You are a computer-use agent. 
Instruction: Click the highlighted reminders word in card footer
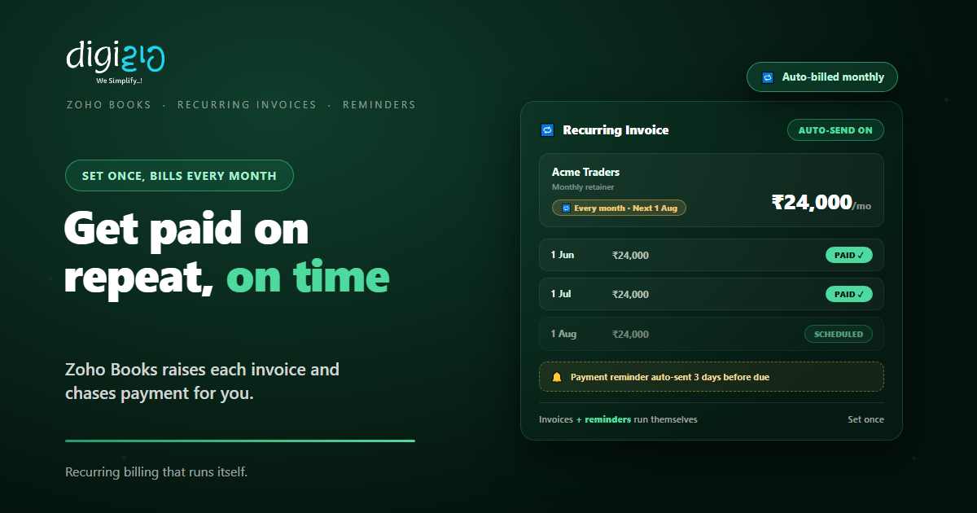click(608, 419)
